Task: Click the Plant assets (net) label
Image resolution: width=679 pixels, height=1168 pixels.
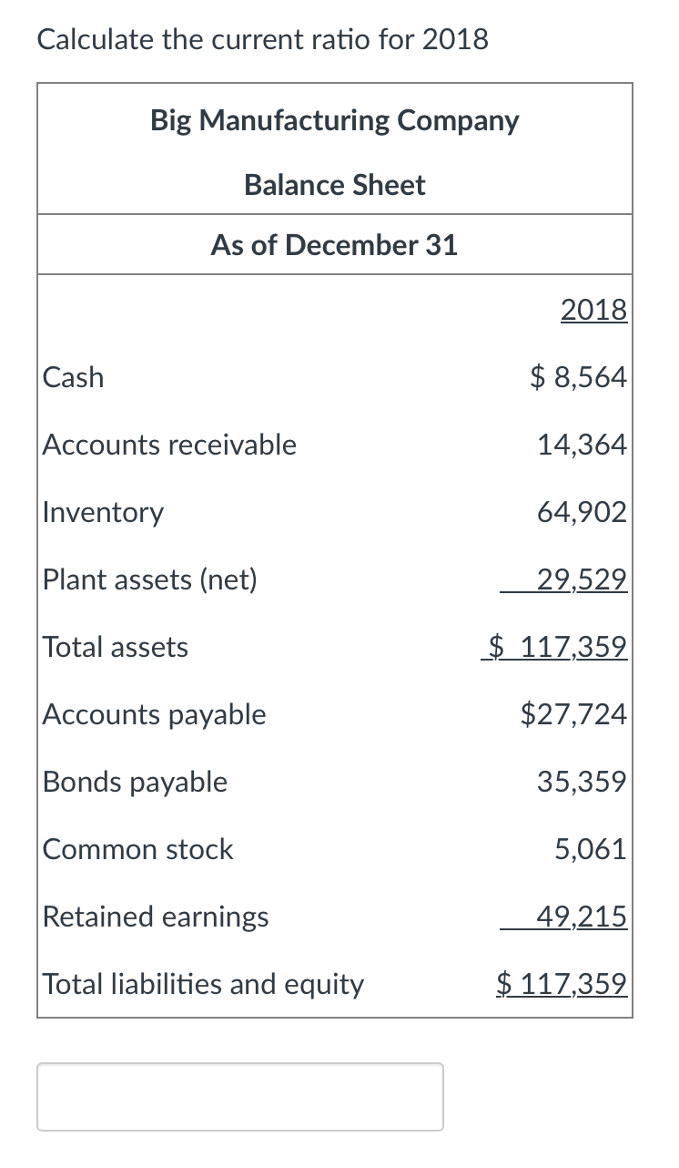Action: click(x=149, y=579)
